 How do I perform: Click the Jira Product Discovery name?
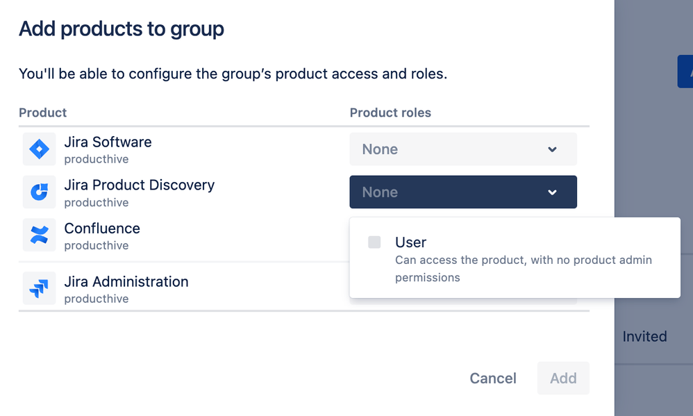pos(139,185)
